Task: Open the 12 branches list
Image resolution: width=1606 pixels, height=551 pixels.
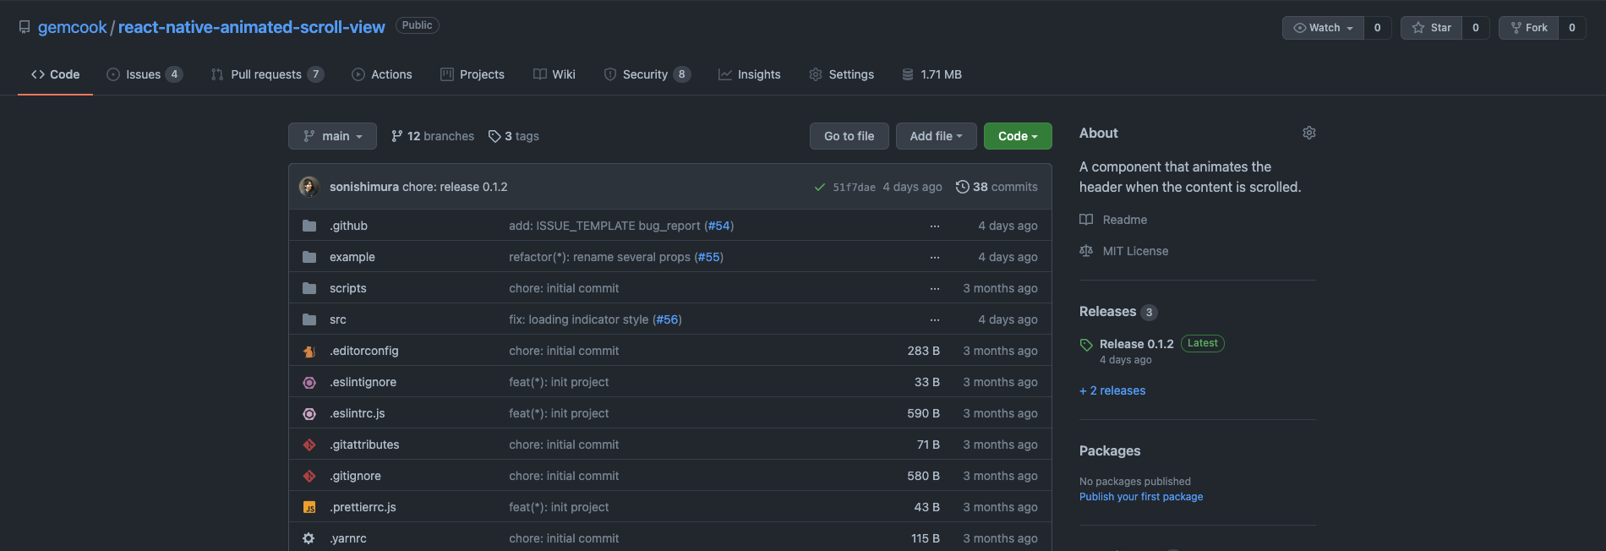Action: coord(433,136)
